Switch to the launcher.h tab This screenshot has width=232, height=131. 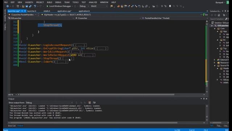pos(32,11)
